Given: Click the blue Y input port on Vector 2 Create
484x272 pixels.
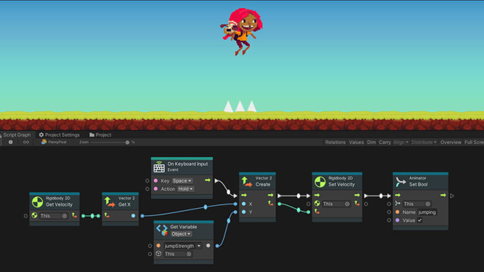Looking at the screenshot, I should point(244,212).
